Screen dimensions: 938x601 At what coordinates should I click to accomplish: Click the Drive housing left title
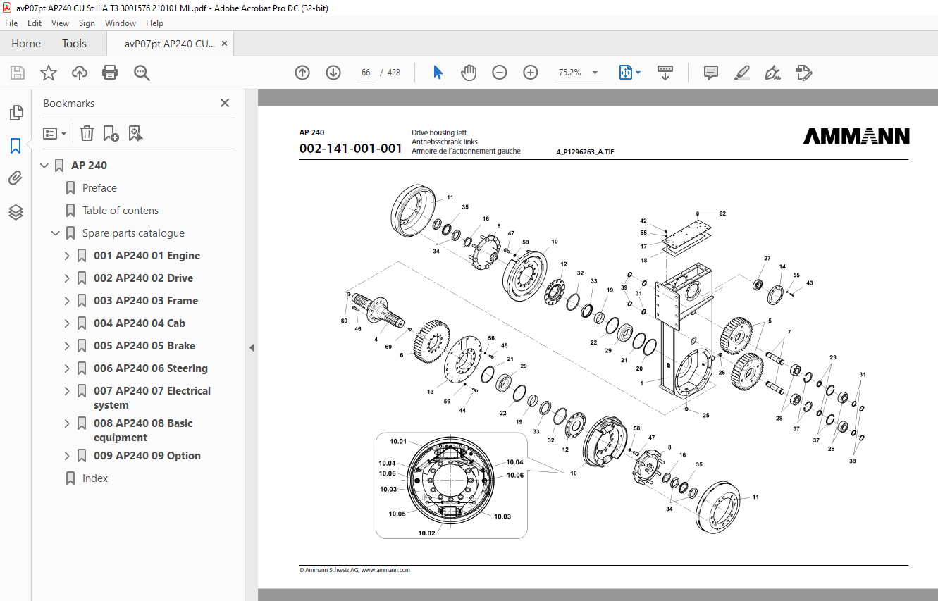439,132
